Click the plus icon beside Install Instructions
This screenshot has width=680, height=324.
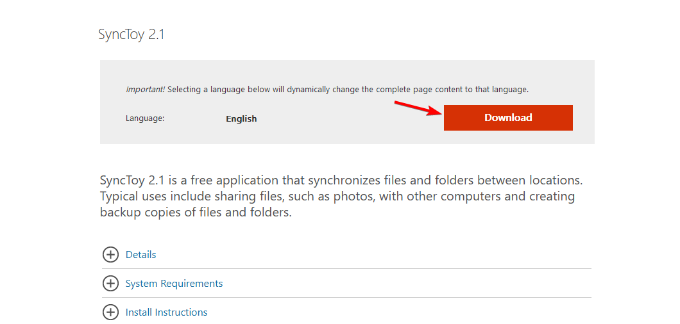pyautogui.click(x=110, y=312)
